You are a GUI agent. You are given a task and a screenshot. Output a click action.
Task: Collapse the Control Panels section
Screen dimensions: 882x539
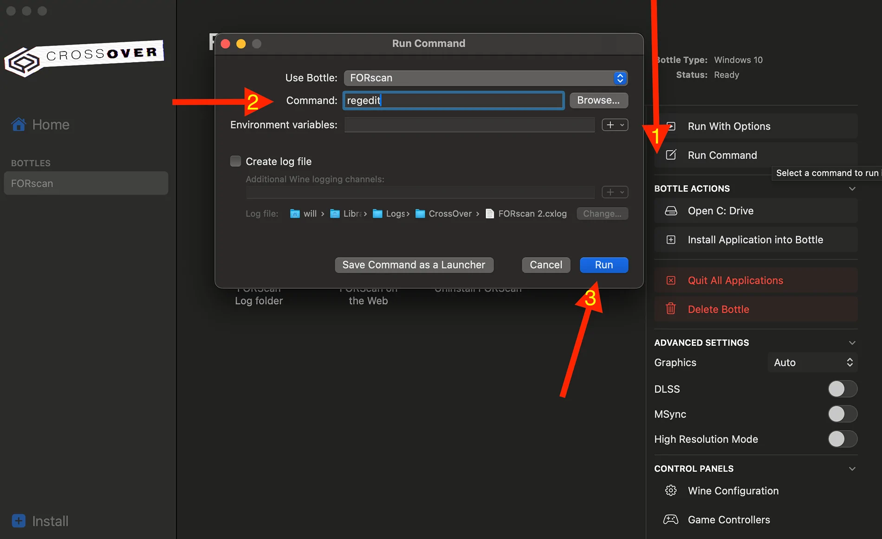point(852,469)
